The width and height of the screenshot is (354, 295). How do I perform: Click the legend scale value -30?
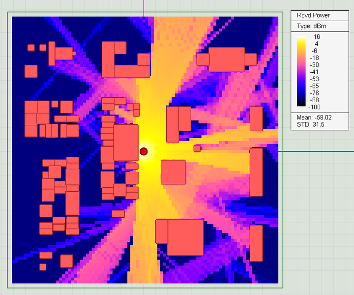(314, 65)
